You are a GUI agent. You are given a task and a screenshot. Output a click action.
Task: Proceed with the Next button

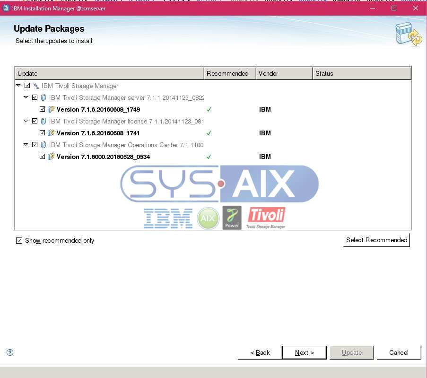click(304, 352)
